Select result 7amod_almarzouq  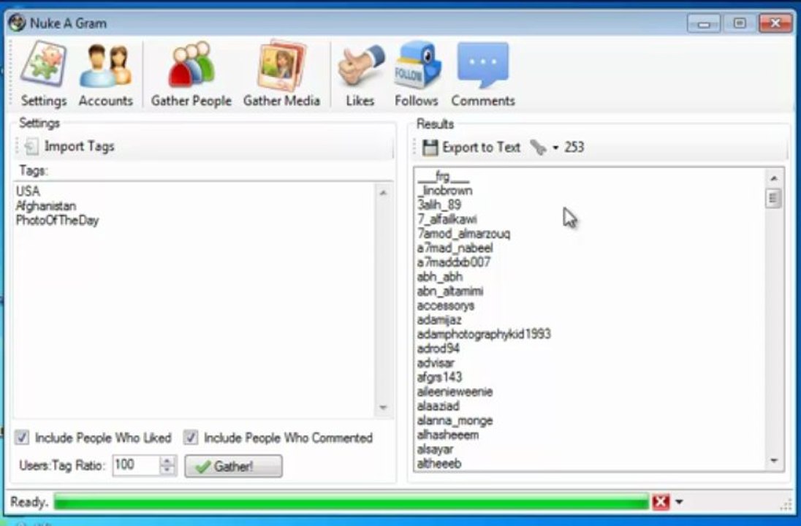(464, 233)
